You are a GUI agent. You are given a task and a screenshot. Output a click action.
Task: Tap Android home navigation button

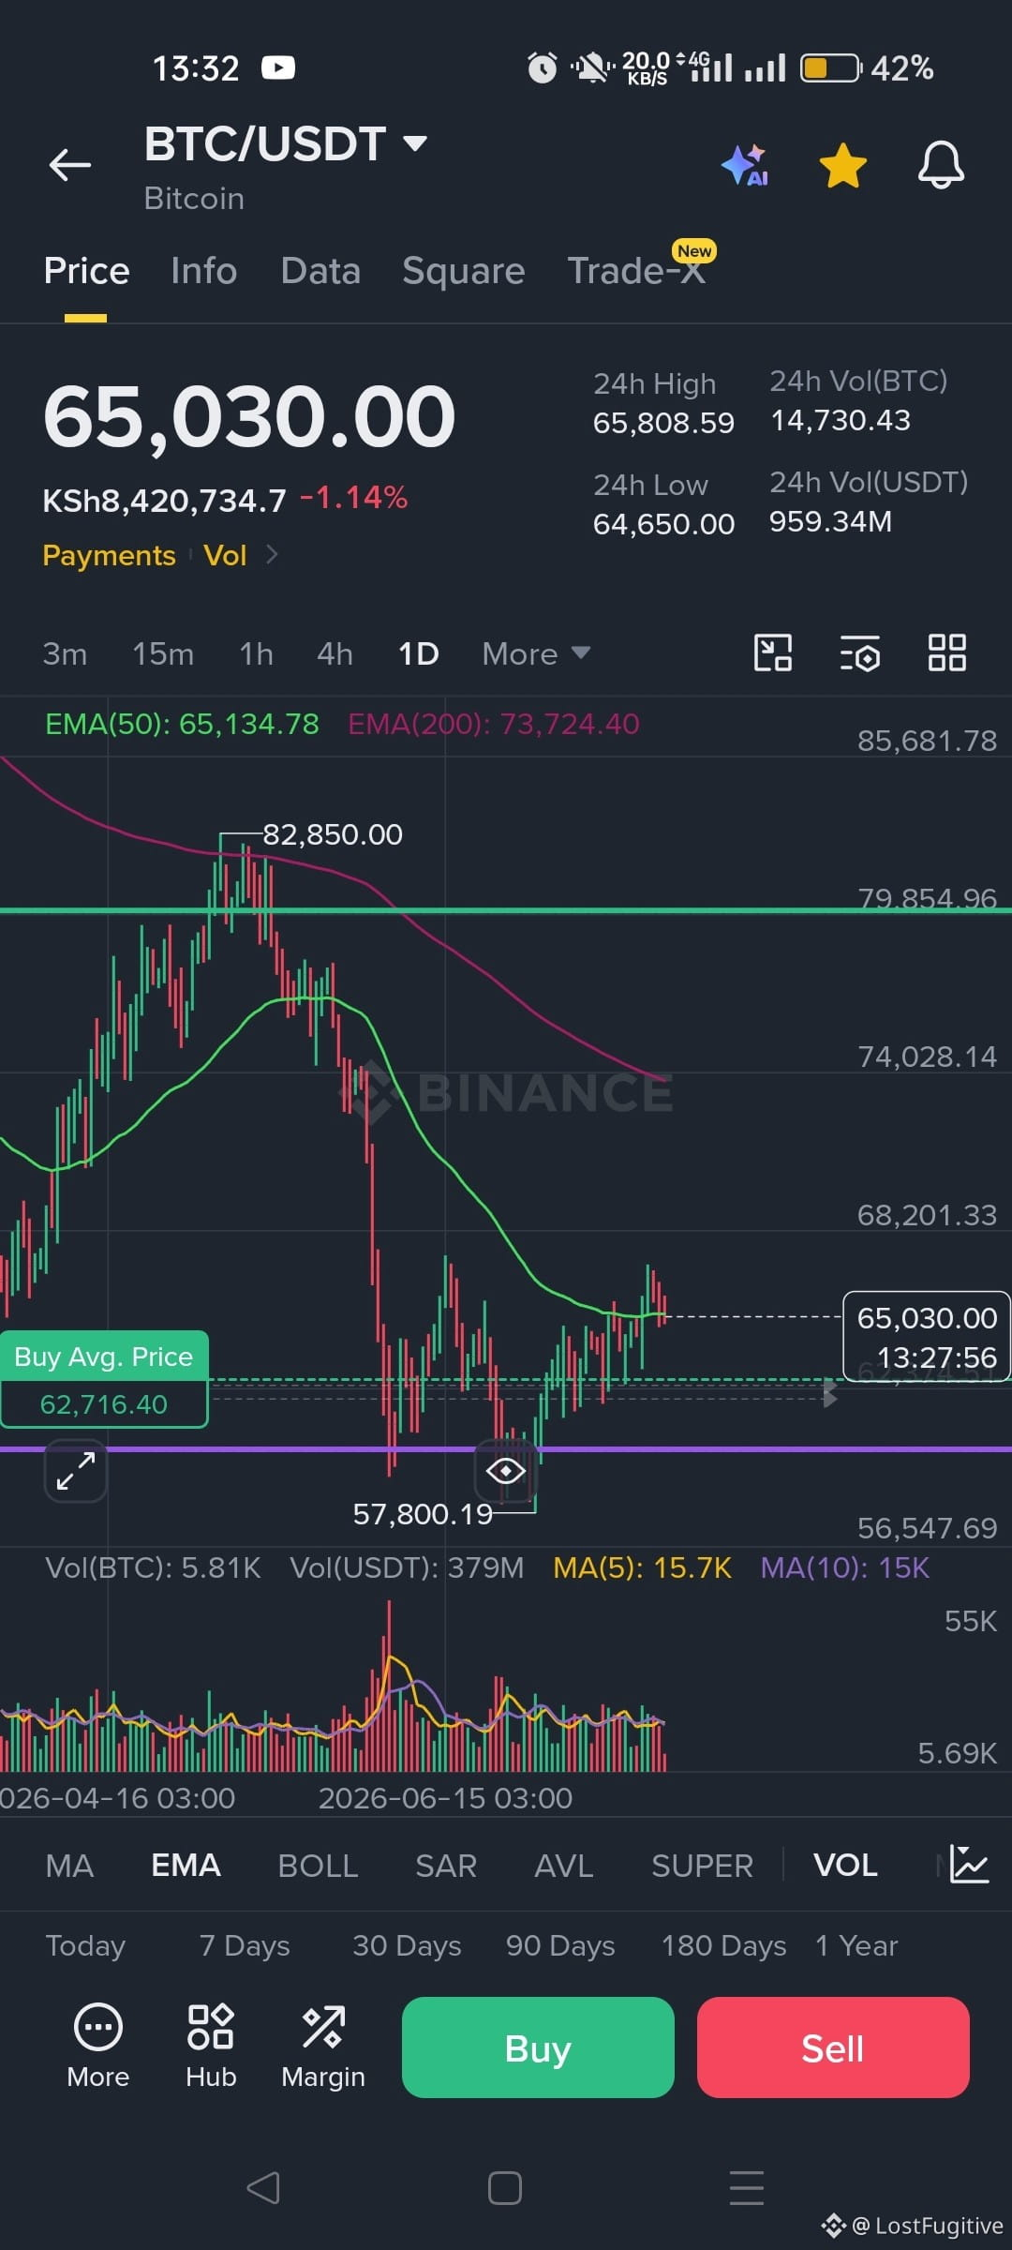pos(505,2187)
